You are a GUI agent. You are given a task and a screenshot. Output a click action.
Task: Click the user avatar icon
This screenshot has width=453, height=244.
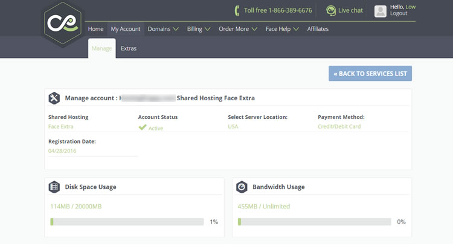pyautogui.click(x=380, y=11)
